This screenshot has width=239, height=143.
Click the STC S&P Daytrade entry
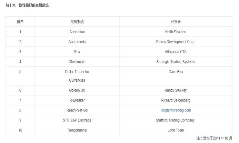(77, 121)
